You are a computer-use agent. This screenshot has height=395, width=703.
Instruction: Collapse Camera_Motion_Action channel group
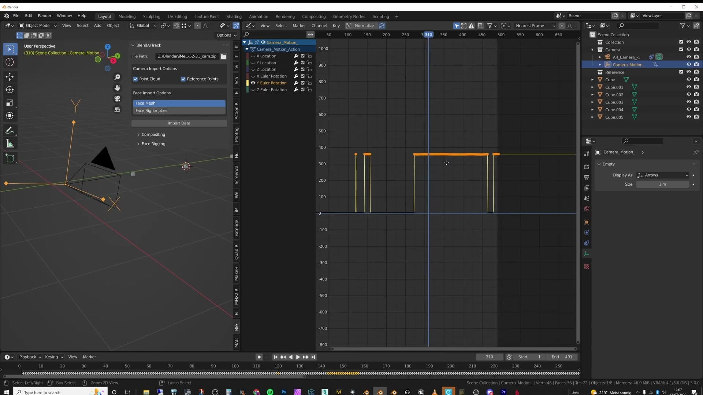point(247,49)
